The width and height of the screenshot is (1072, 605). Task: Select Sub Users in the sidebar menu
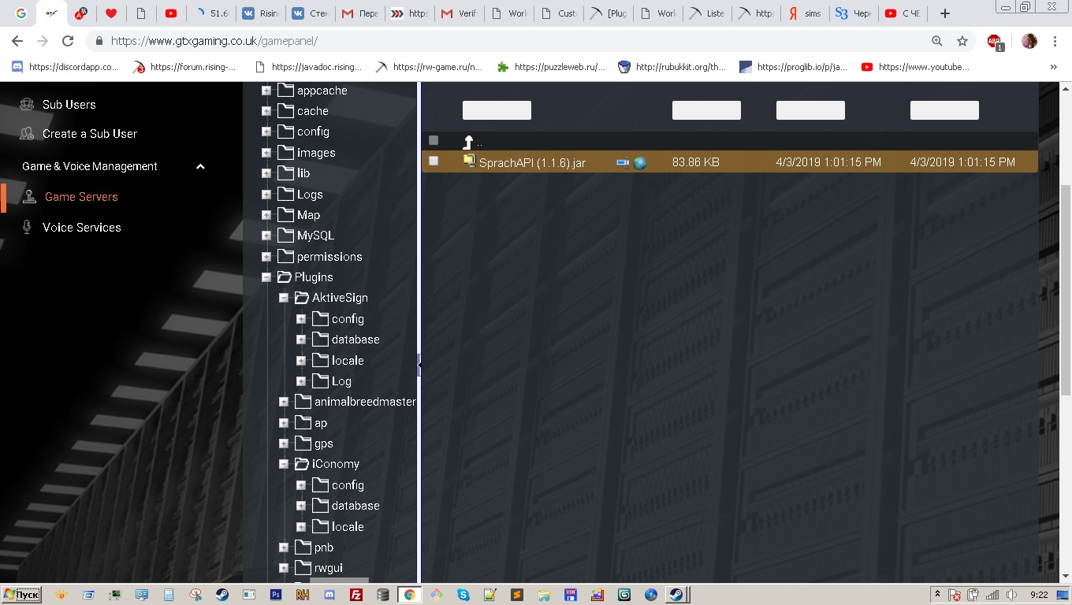point(69,105)
